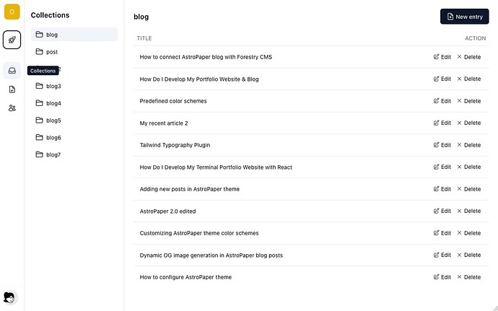Click Edit icon for Predefined color schemes
The image size is (498, 311).
click(437, 101)
